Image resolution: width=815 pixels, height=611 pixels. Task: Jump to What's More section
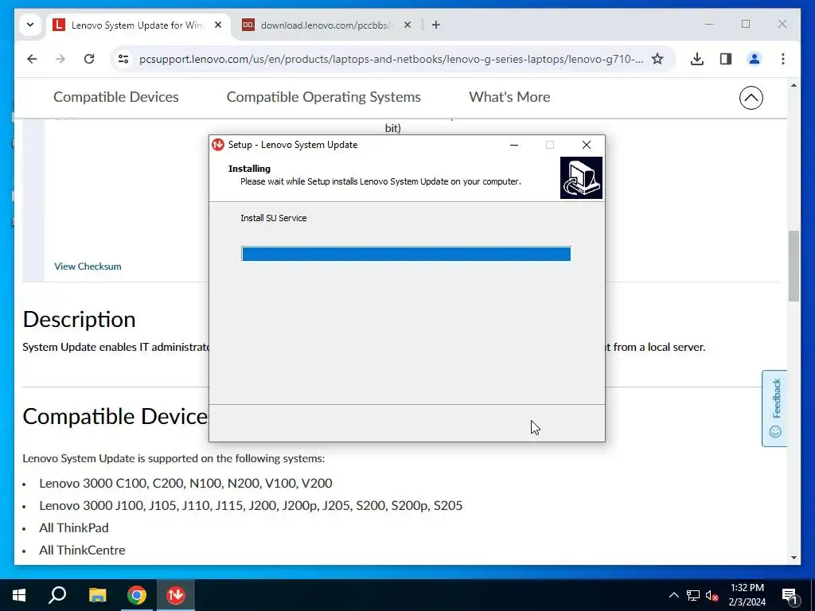(x=509, y=96)
